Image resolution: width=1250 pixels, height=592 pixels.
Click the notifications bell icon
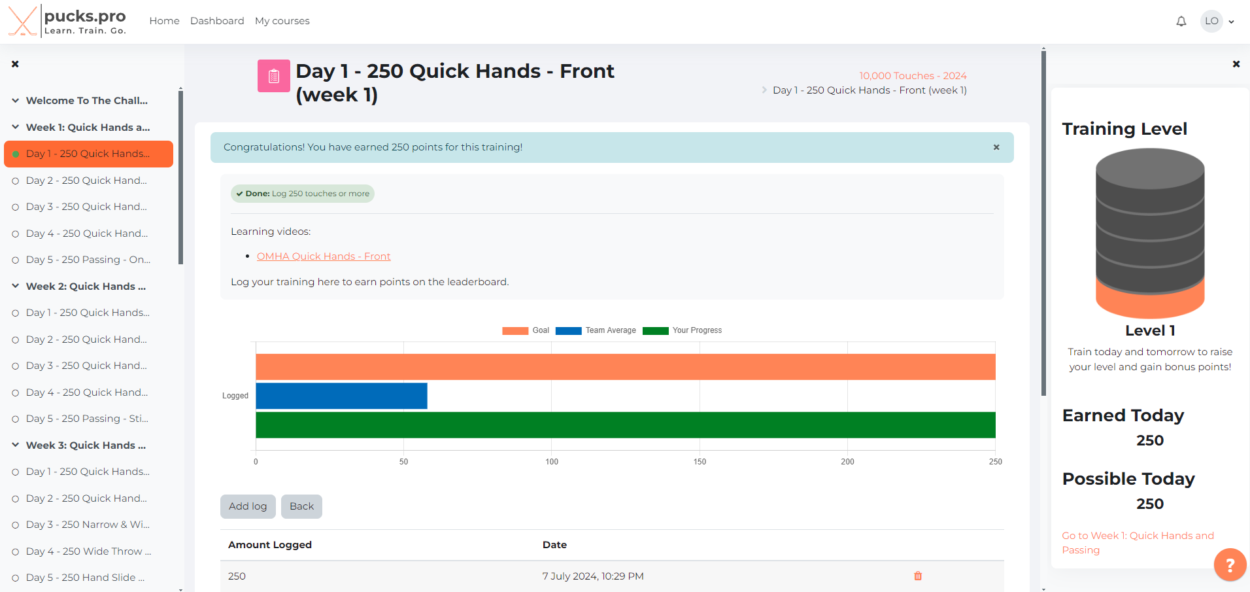1181,22
